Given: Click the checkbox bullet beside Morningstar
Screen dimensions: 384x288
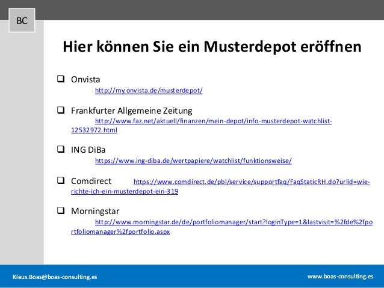Looking at the screenshot, I should click(61, 210).
